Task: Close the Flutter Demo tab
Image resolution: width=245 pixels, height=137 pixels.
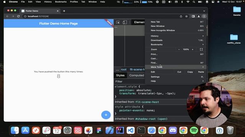Action: (x=58, y=11)
